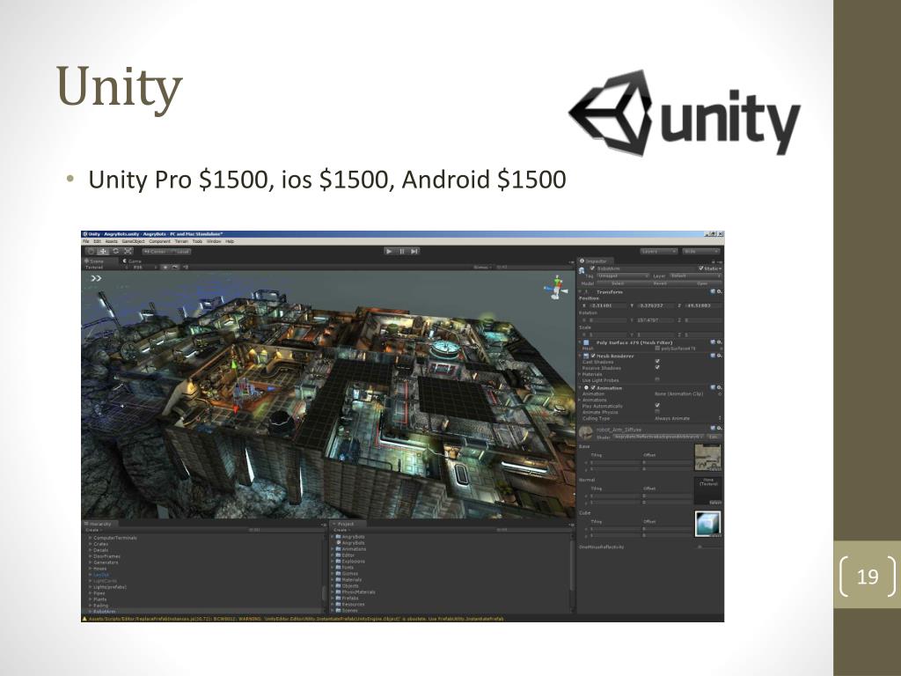The height and width of the screenshot is (676, 901).
Task: Toggle Play Automatically checkbox
Action: click(657, 405)
